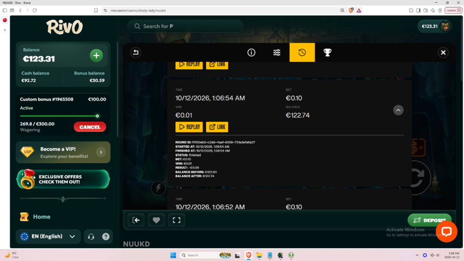The width and height of the screenshot is (464, 261).
Task: Open link for 1:06:54 AM round
Action: click(217, 127)
